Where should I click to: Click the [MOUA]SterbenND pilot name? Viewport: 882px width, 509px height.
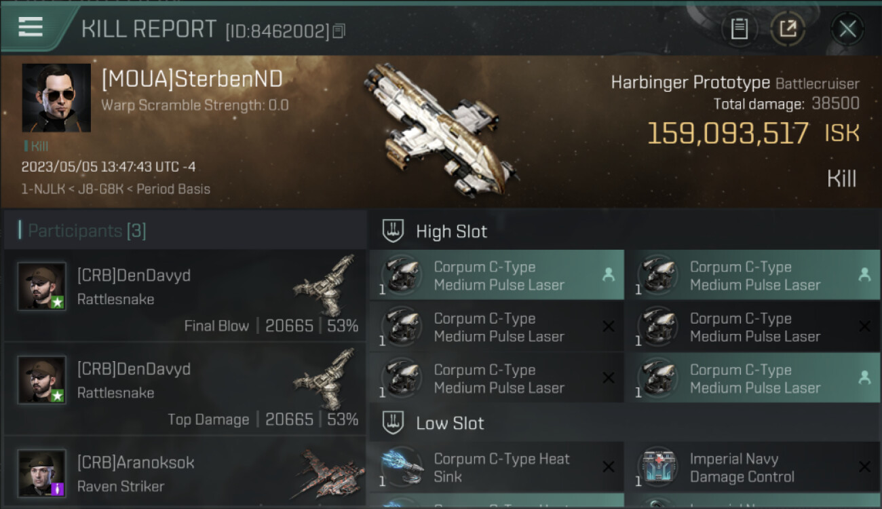pyautogui.click(x=192, y=79)
